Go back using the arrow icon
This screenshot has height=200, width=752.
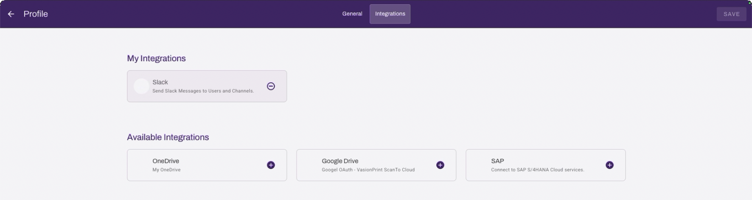pos(11,14)
